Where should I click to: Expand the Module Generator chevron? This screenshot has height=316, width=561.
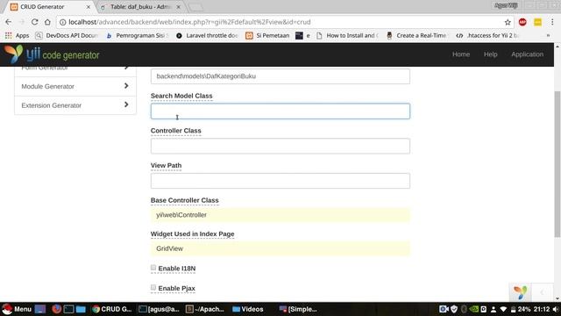(x=126, y=86)
